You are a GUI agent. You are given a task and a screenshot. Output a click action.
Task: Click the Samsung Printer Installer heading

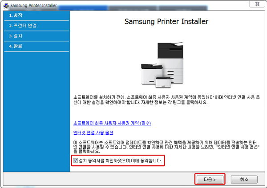pos(166,22)
